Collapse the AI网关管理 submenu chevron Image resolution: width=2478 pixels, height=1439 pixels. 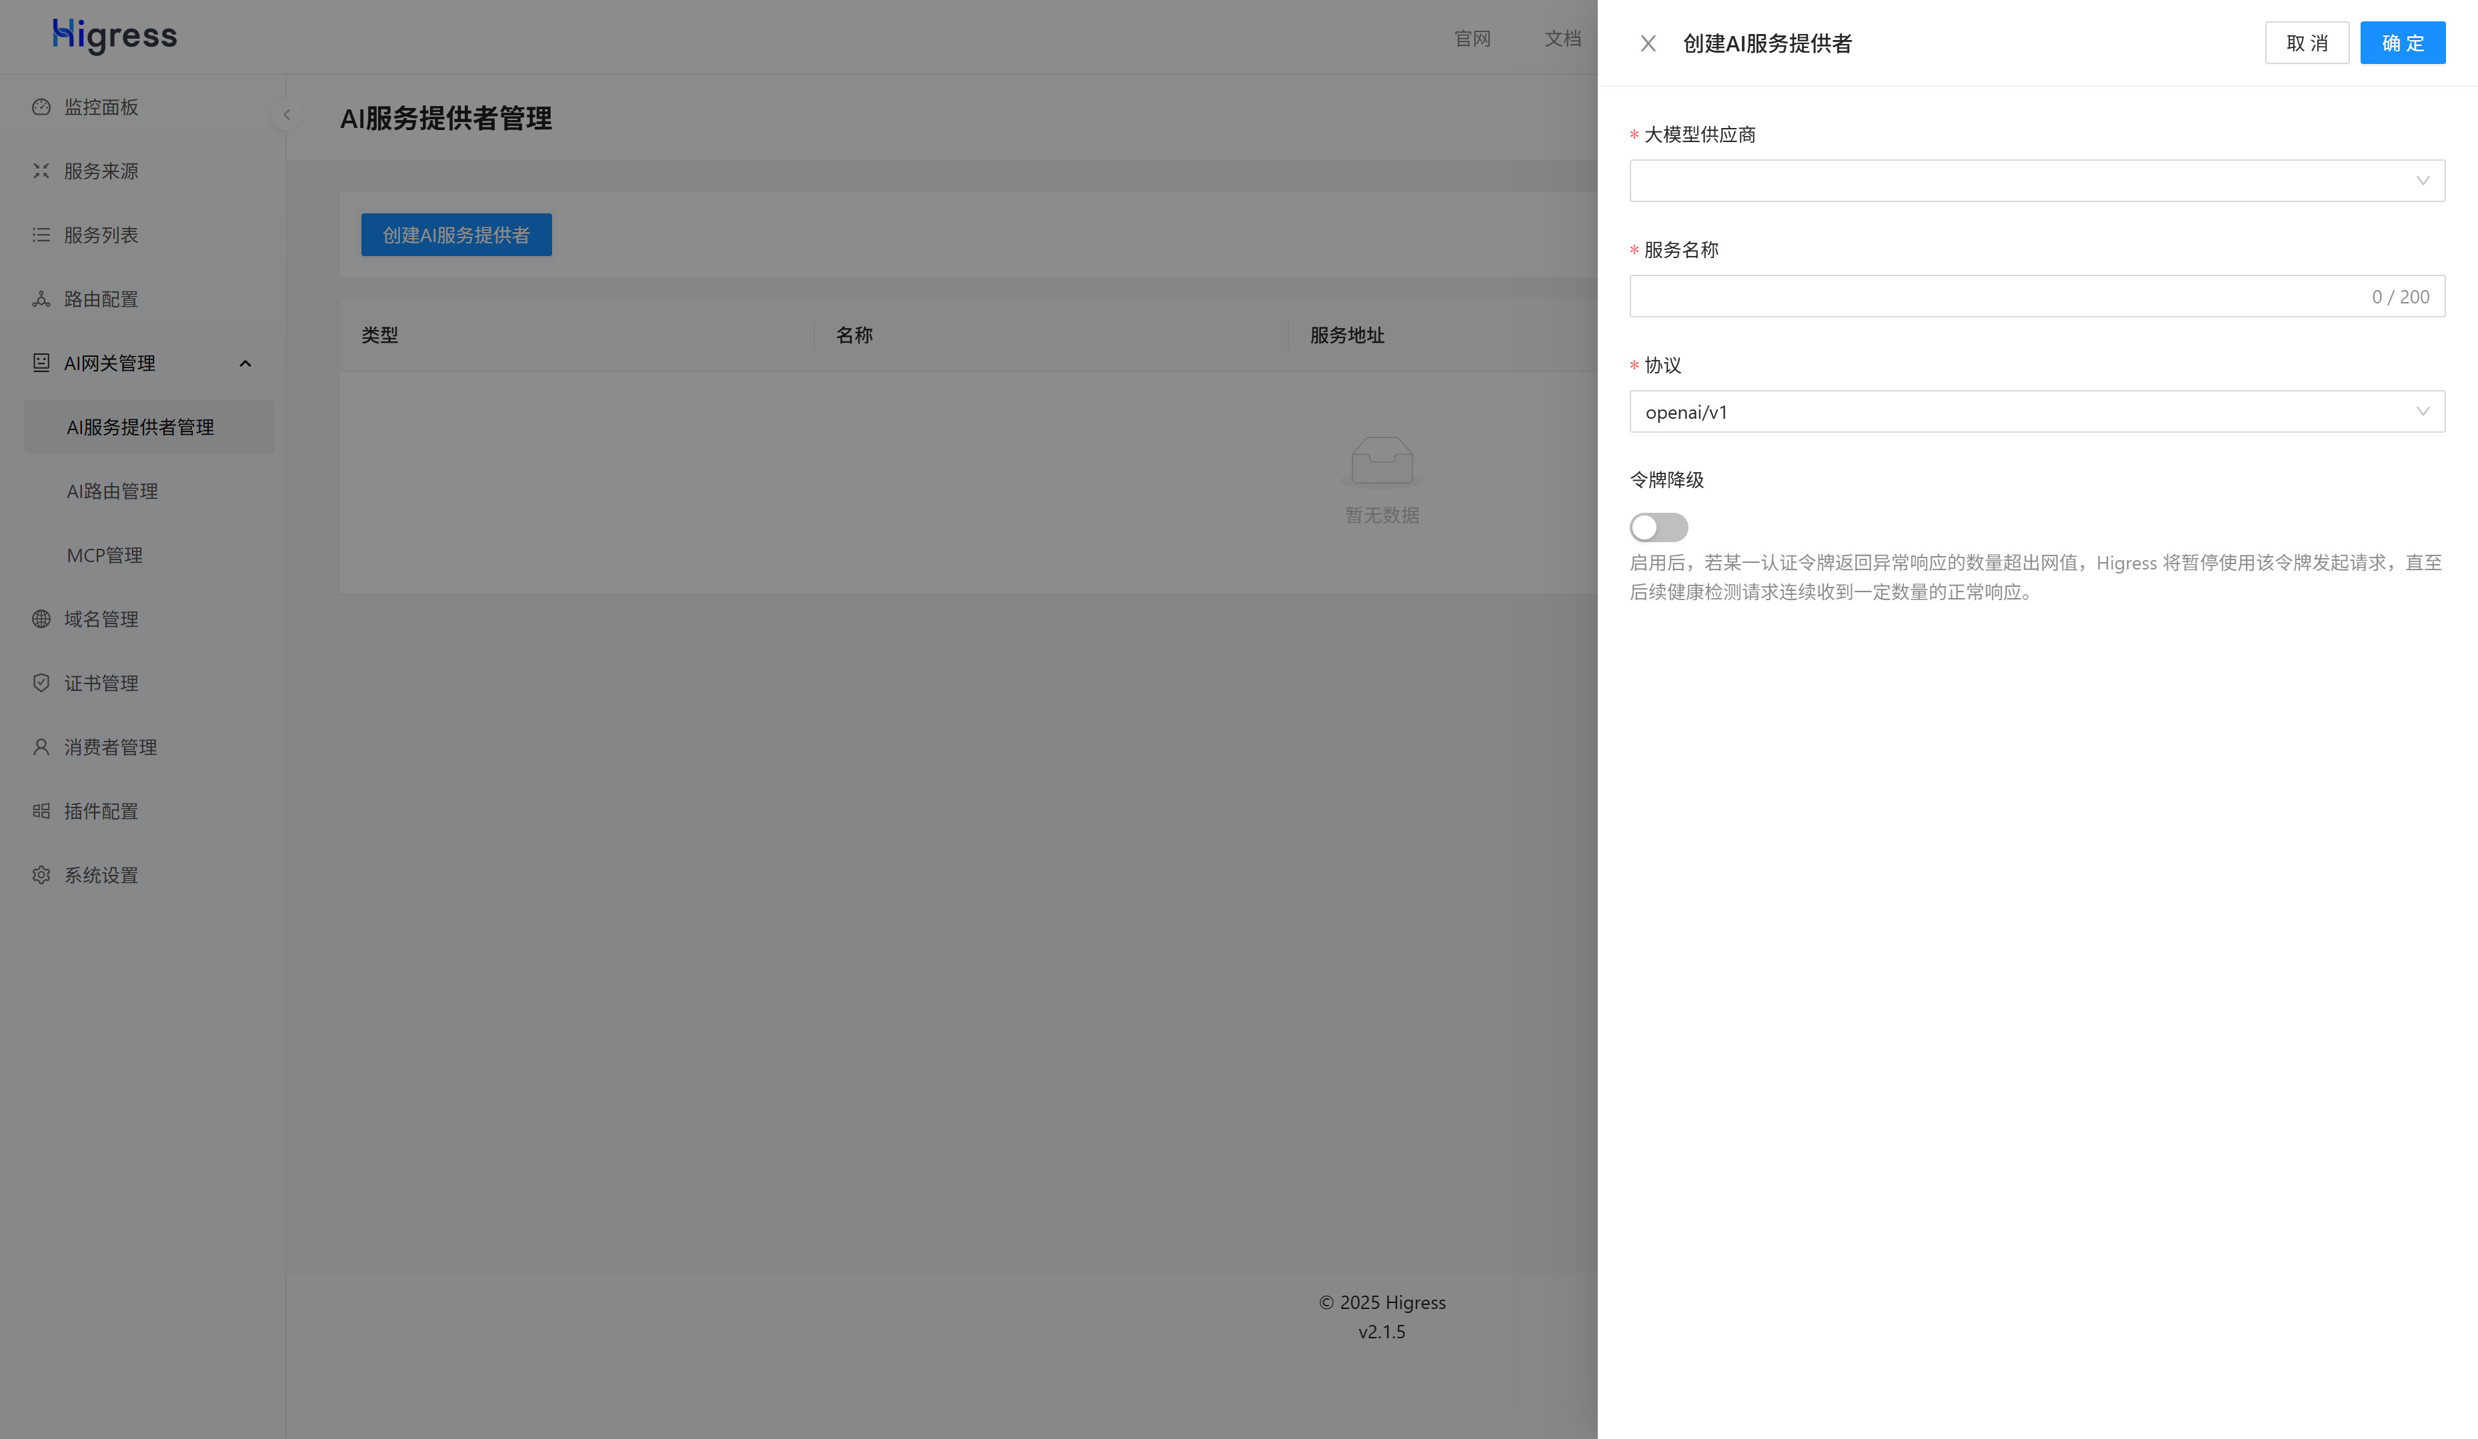tap(246, 363)
